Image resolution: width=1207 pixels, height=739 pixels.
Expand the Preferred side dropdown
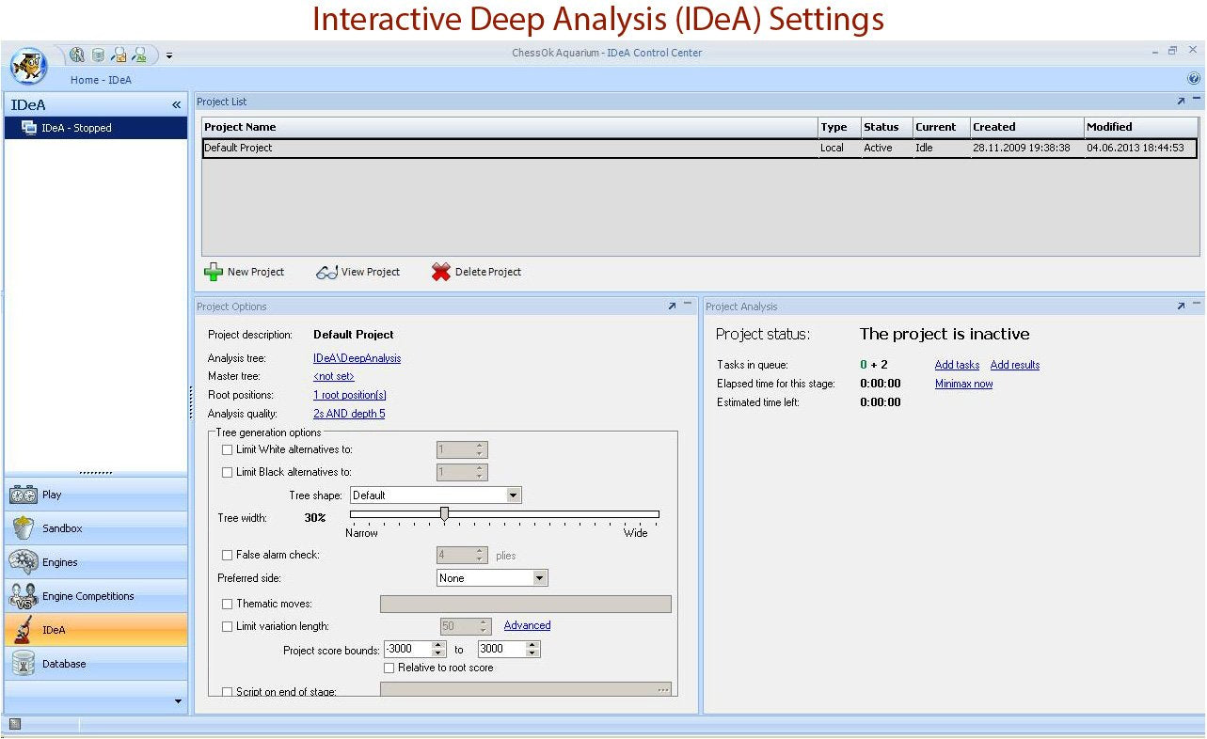tap(540, 578)
